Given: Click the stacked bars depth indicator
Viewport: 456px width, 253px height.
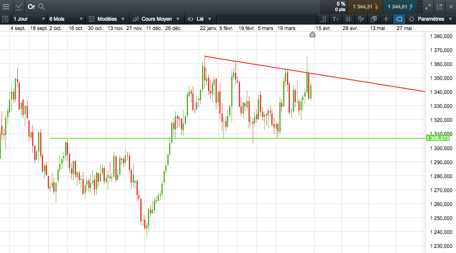Looking at the screenshot, I should point(420,7).
